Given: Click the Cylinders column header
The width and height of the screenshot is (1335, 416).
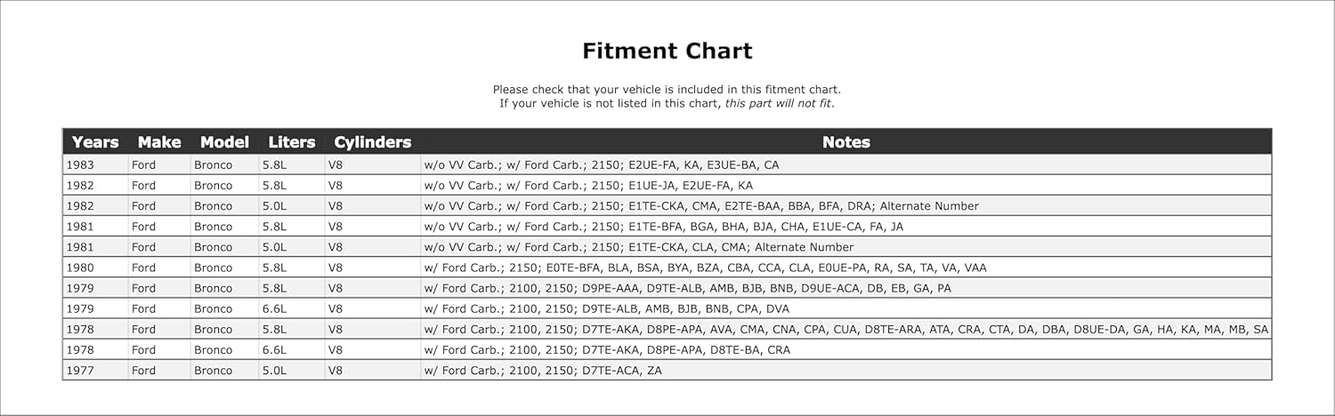Looking at the screenshot, I should coord(372,142).
